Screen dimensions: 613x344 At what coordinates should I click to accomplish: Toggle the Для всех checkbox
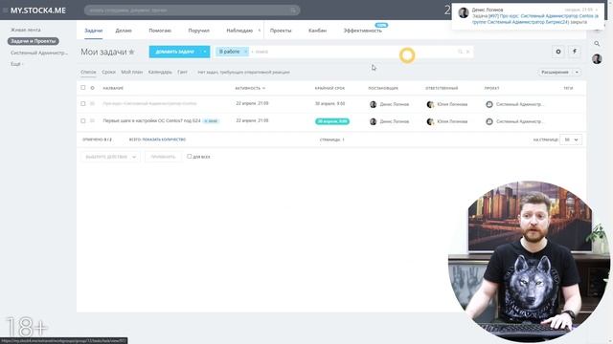[x=190, y=157]
